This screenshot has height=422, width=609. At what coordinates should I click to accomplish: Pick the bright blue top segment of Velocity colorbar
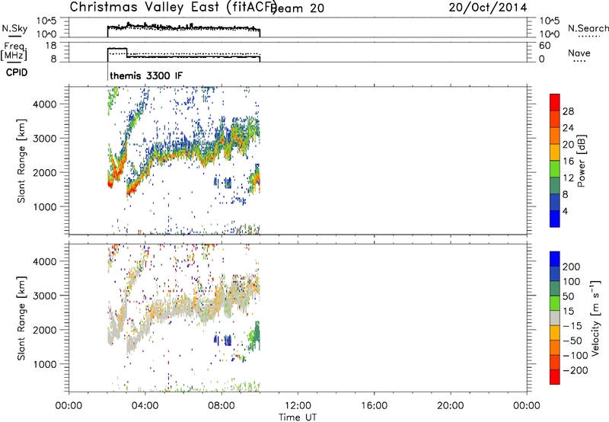[x=555, y=259]
